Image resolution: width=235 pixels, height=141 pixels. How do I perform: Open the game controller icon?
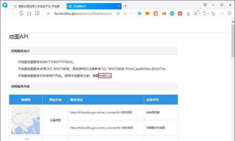pos(164,13)
